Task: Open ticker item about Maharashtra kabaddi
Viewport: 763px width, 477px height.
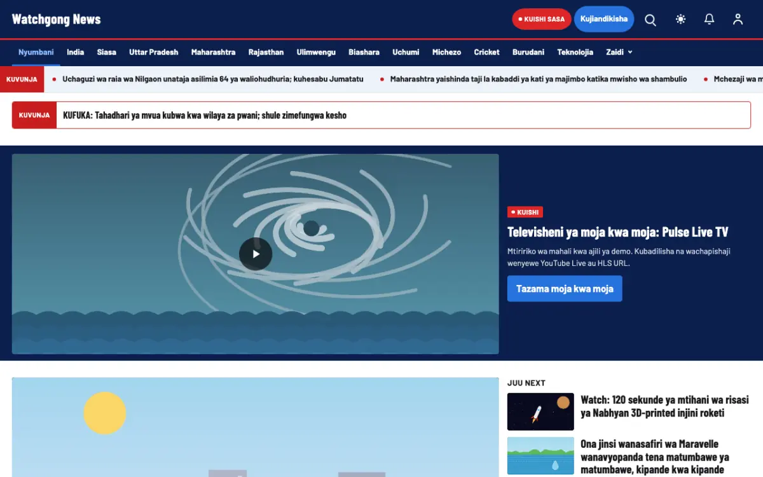Action: pos(539,79)
